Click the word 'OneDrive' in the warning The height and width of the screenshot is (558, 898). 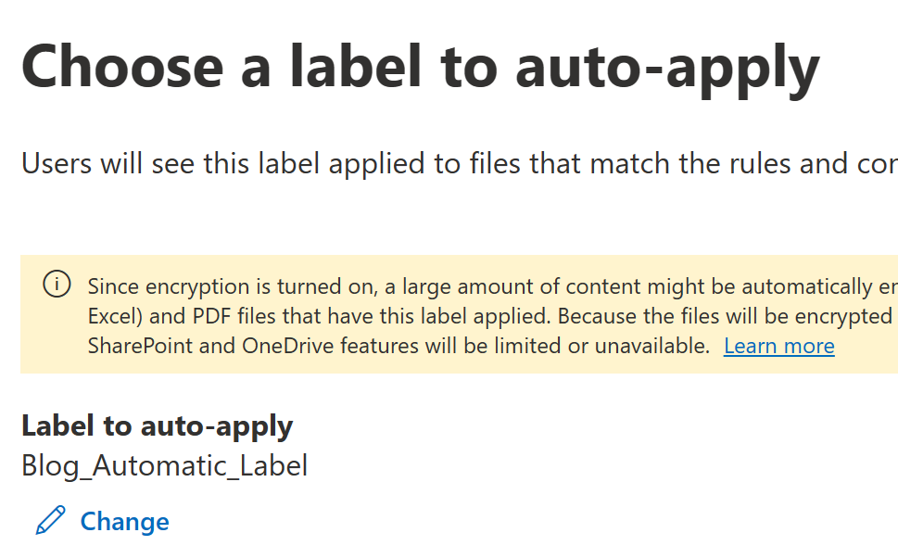tap(288, 346)
